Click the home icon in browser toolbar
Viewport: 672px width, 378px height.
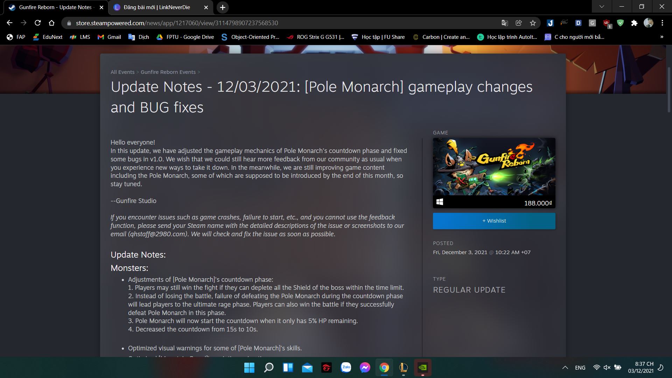pos(51,23)
